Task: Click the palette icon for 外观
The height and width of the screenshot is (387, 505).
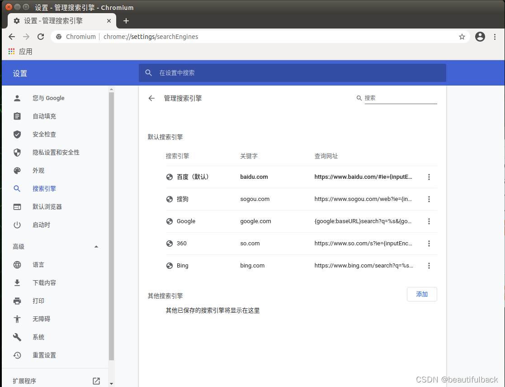Action: 17,171
